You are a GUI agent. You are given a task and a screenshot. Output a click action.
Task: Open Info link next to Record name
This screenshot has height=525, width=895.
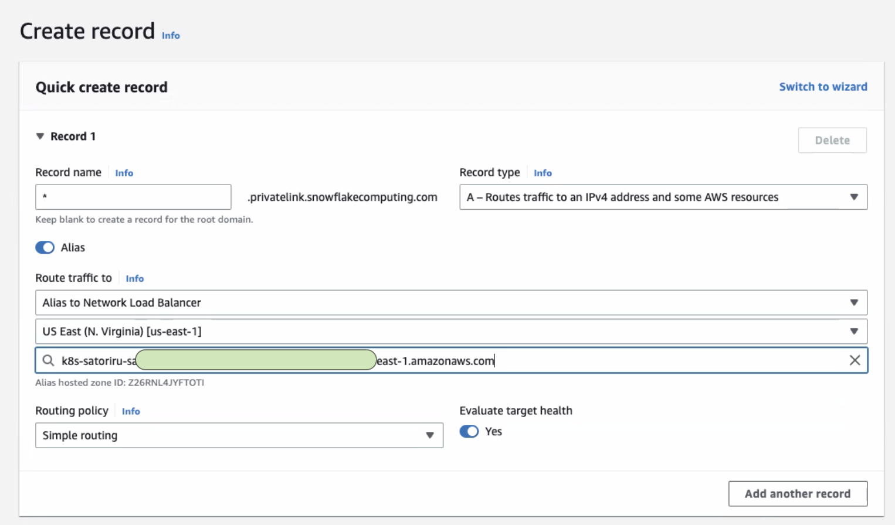pos(124,173)
